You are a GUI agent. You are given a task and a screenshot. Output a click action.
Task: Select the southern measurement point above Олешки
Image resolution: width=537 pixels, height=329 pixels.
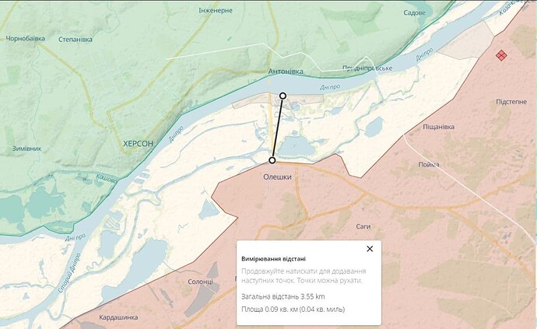point(272,160)
